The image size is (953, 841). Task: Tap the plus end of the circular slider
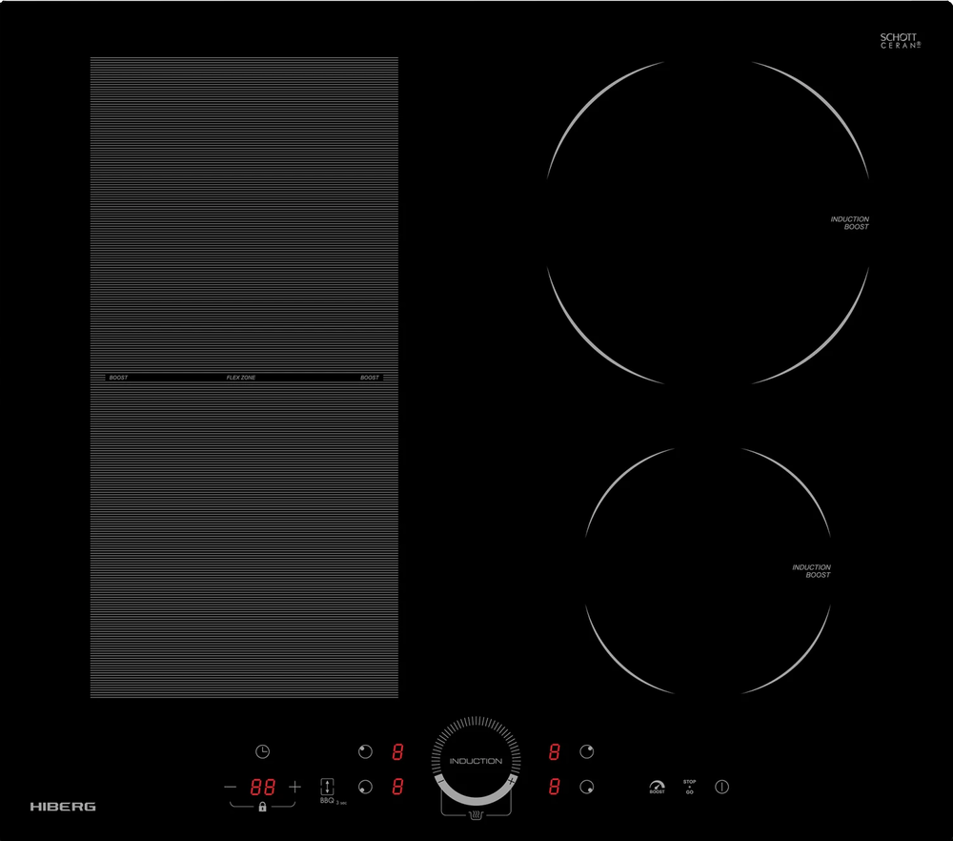point(513,781)
